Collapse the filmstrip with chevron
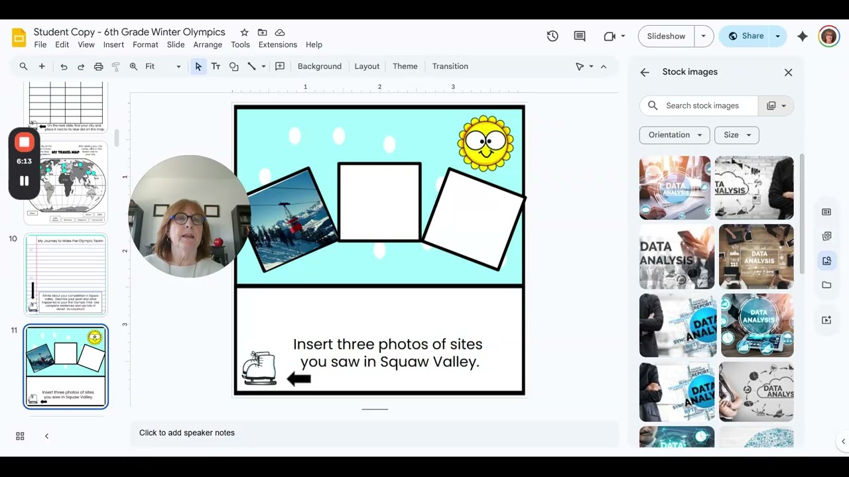This screenshot has width=849, height=477. point(46,436)
